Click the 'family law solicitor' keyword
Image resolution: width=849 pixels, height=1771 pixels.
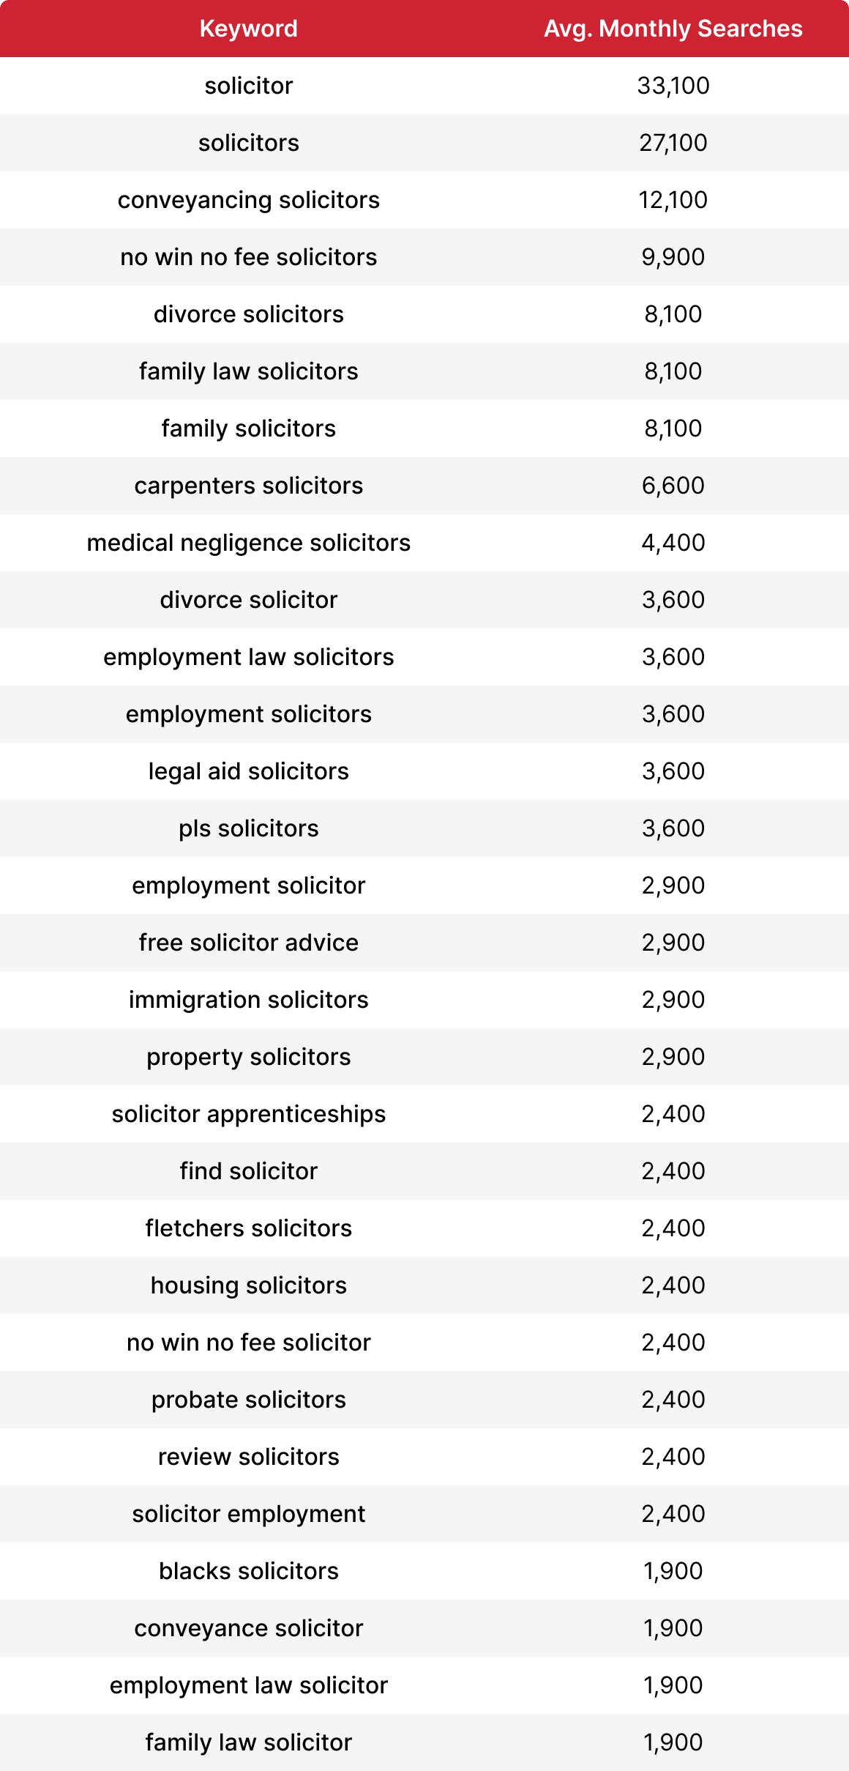[249, 1742]
